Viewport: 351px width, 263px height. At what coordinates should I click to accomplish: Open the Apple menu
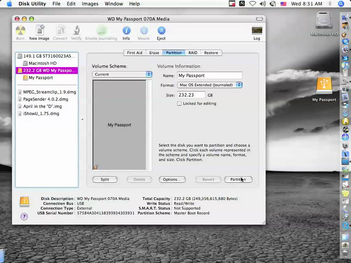tap(9, 4)
